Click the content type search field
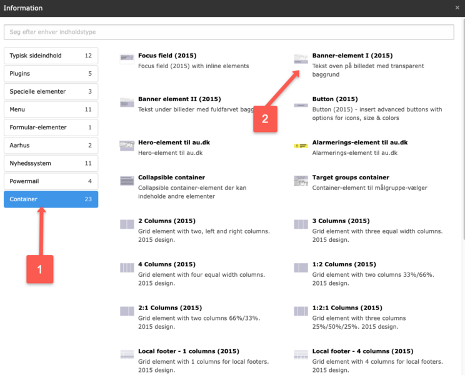Viewport: 465px width, 375px height. pos(229,32)
